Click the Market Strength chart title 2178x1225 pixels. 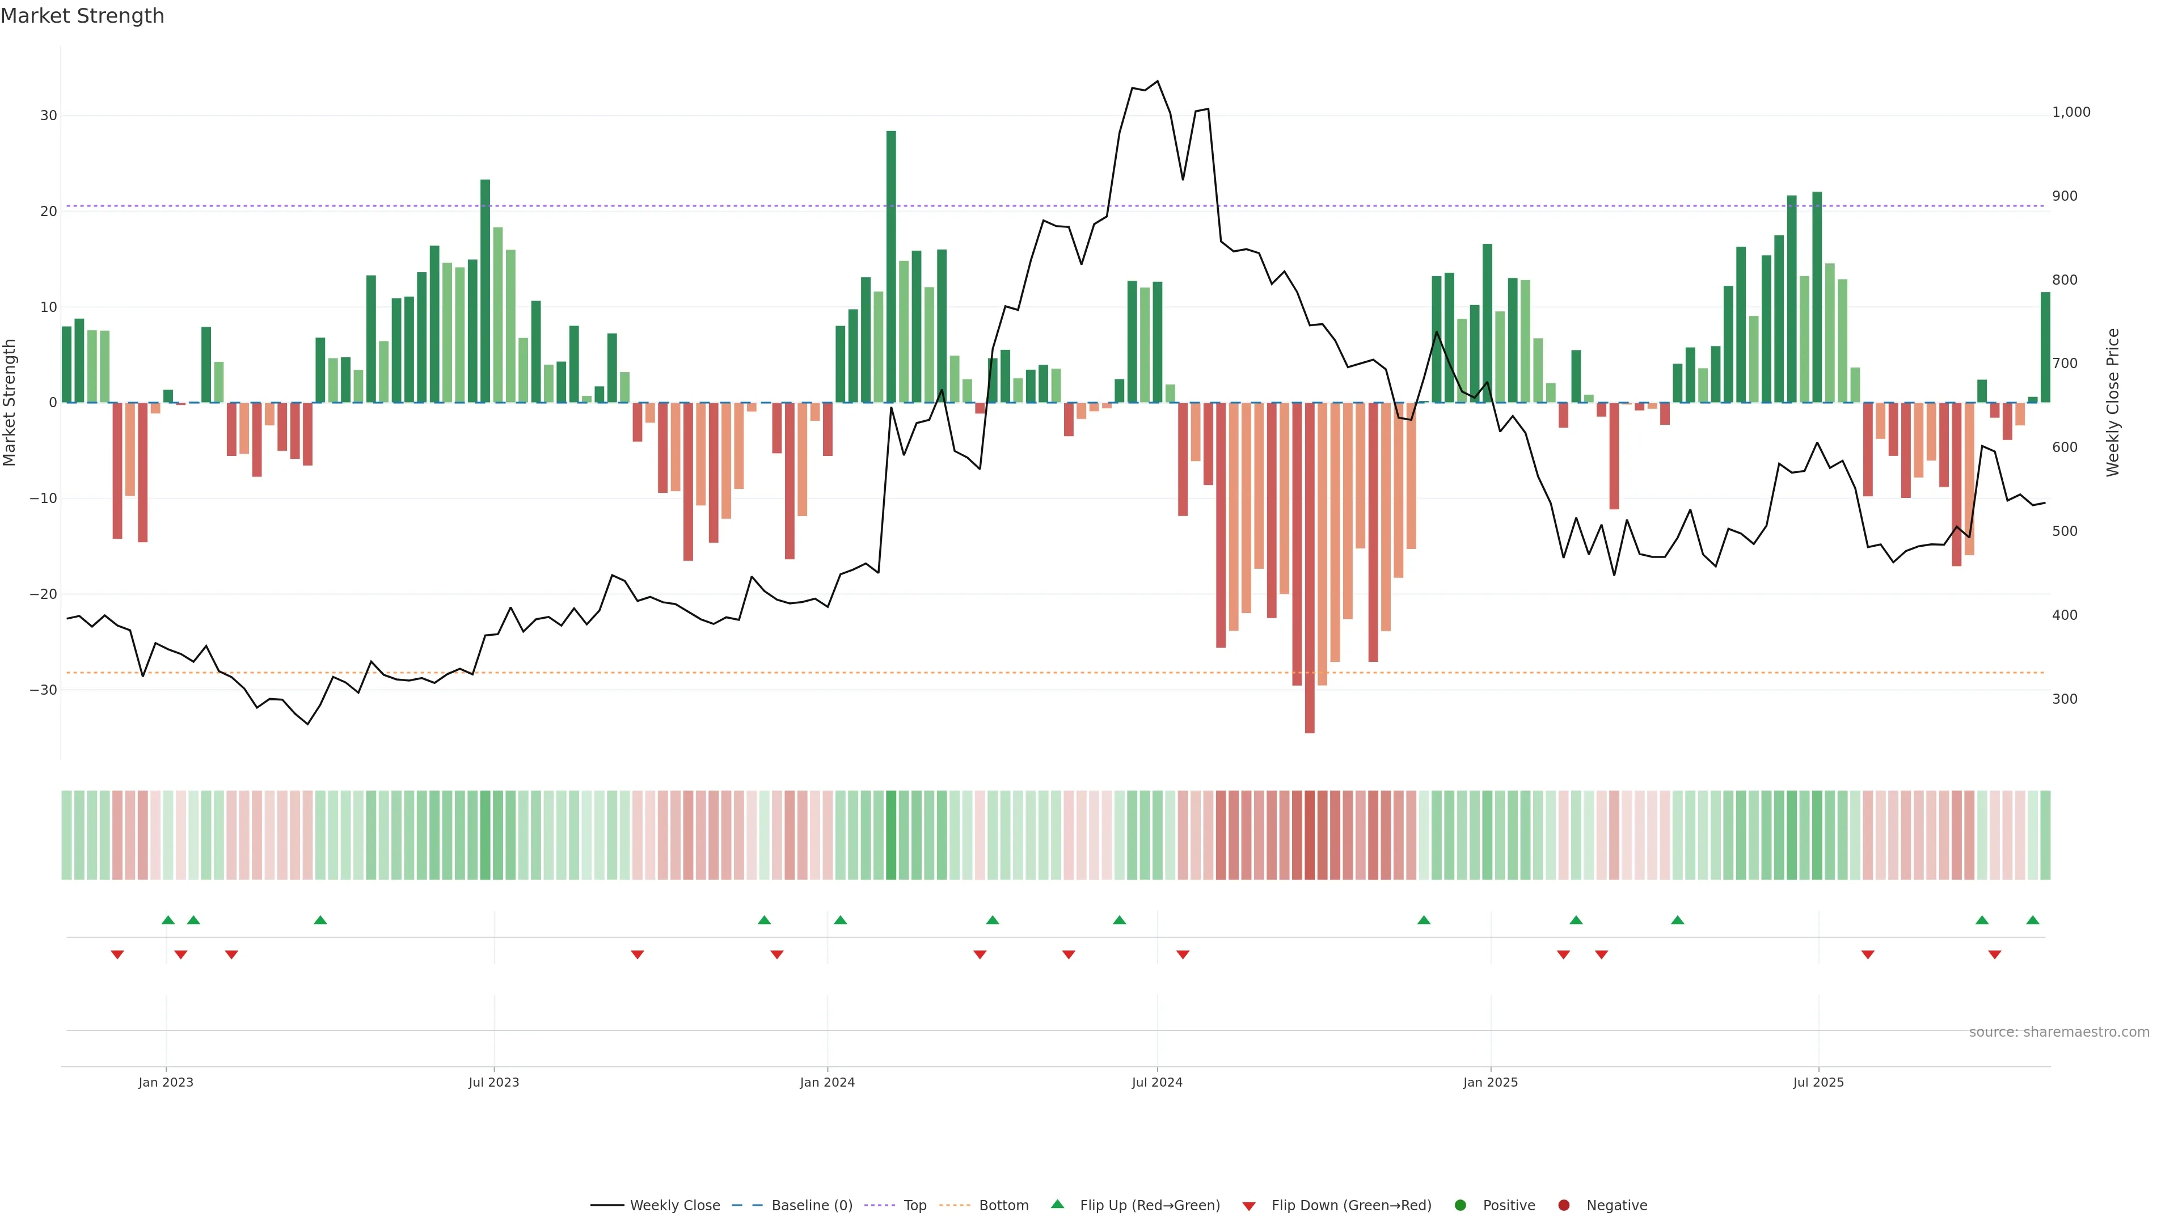coord(82,16)
